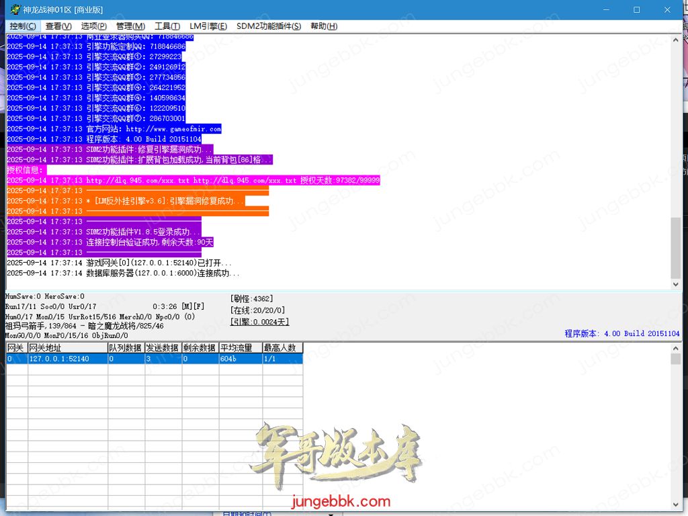Open the 管理(M) menu

point(131,26)
